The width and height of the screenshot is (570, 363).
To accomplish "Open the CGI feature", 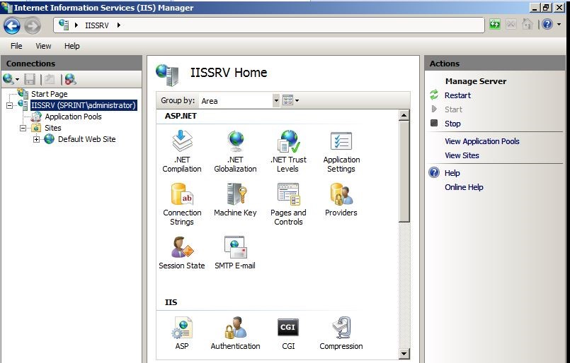I will pyautogui.click(x=288, y=333).
